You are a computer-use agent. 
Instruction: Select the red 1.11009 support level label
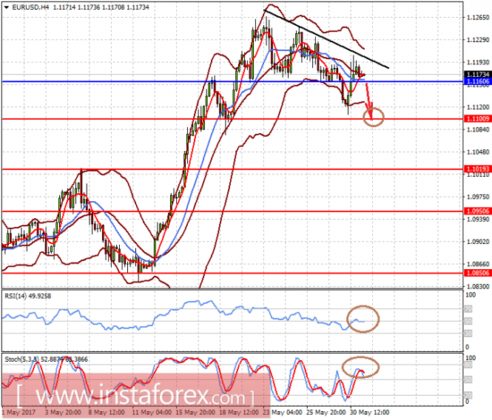point(478,118)
